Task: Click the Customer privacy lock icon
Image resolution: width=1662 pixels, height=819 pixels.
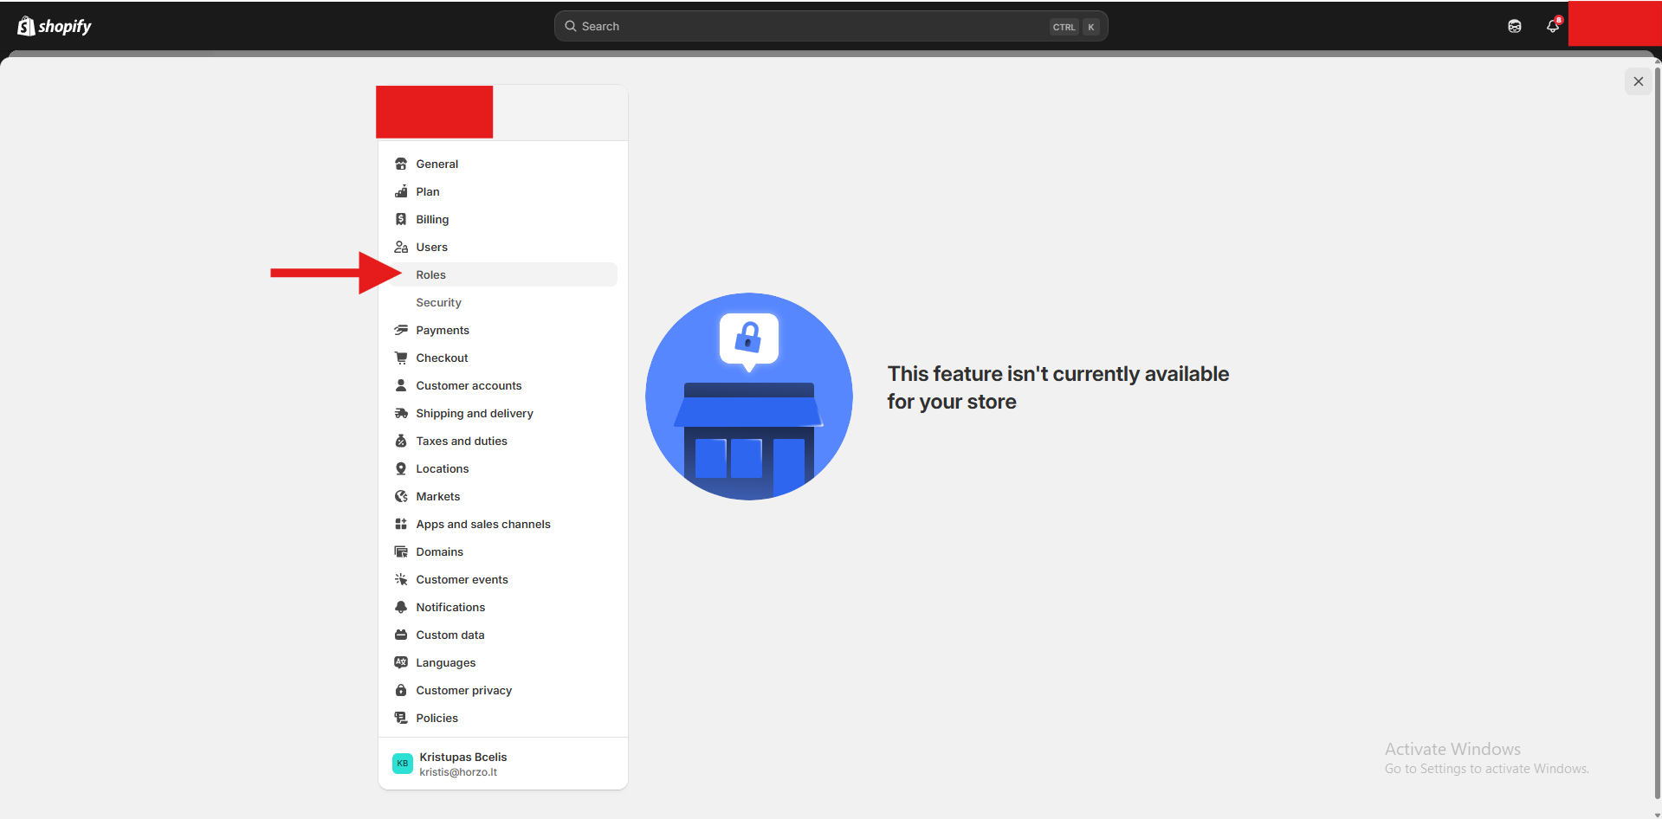Action: pos(401,690)
